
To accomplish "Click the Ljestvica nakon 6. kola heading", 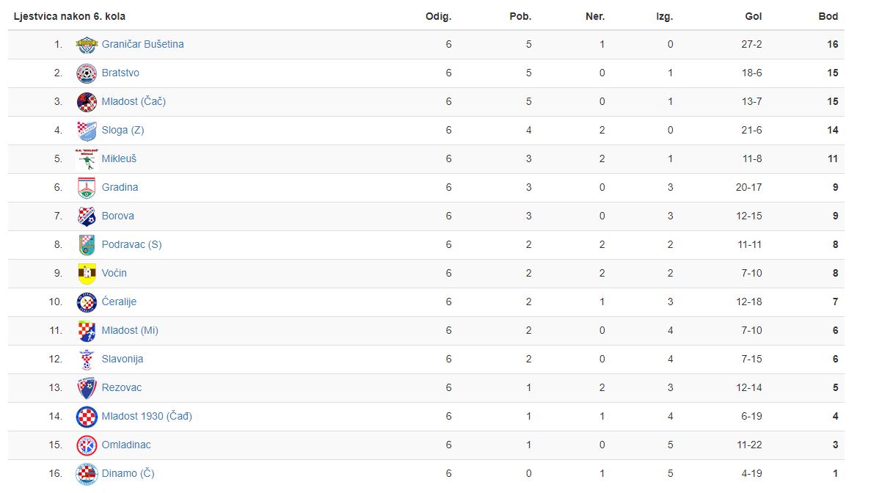I will click(70, 16).
